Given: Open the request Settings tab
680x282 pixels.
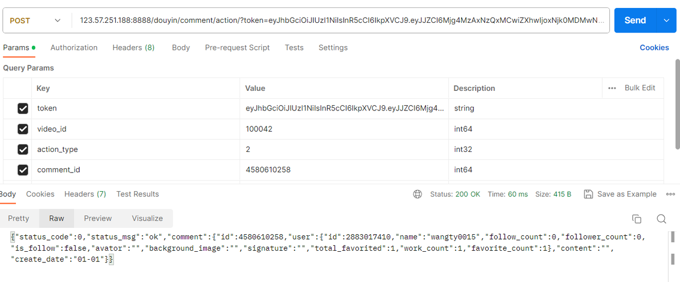Looking at the screenshot, I should coord(333,47).
